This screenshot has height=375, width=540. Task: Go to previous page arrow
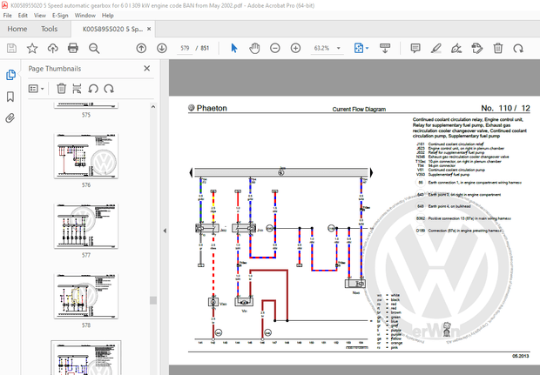coord(141,48)
